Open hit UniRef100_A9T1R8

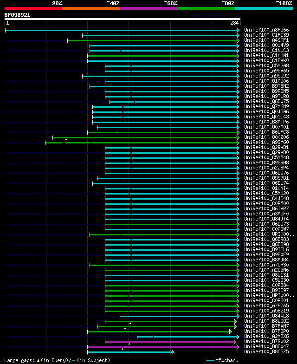pos(266,97)
